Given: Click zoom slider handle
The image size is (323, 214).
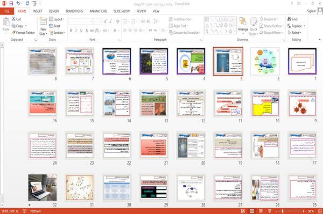Looking at the screenshot, I should [283, 211].
